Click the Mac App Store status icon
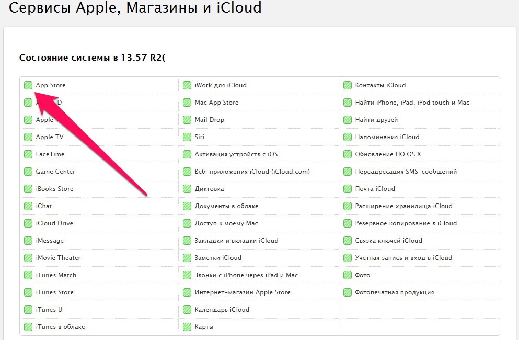The height and width of the screenshot is (340, 519). point(187,103)
